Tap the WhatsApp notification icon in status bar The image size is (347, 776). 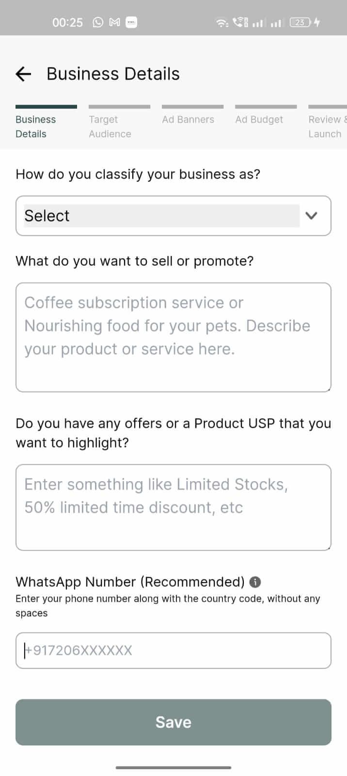98,22
